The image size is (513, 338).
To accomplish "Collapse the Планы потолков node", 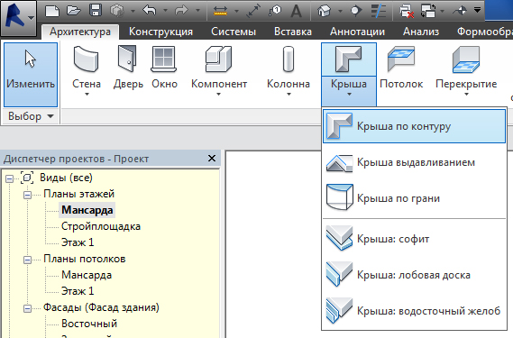I will coord(27,260).
